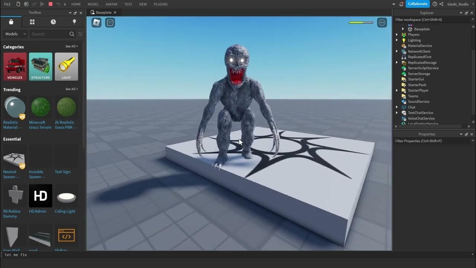Screen dimensions: 476x268
Task: Switch to the TEST ribbon tab
Action: [x=128, y=4]
